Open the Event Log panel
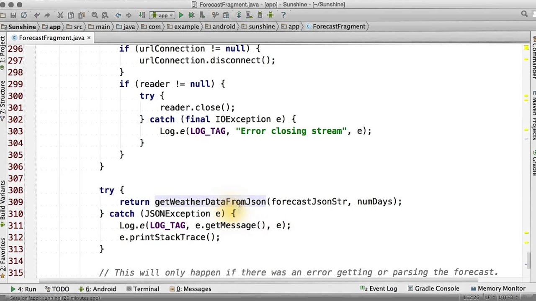Image resolution: width=536 pixels, height=301 pixels. point(378,289)
